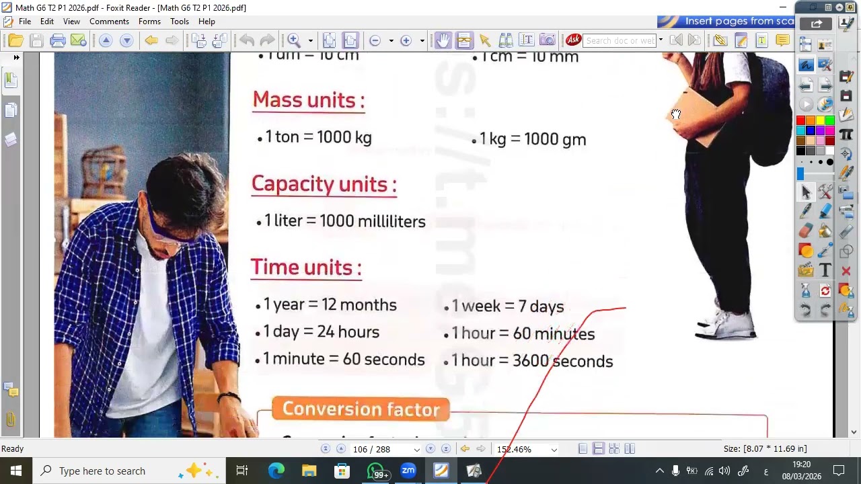This screenshot has height=484, width=861.
Task: Go to previous page with the up arrow icon
Action: [x=106, y=41]
